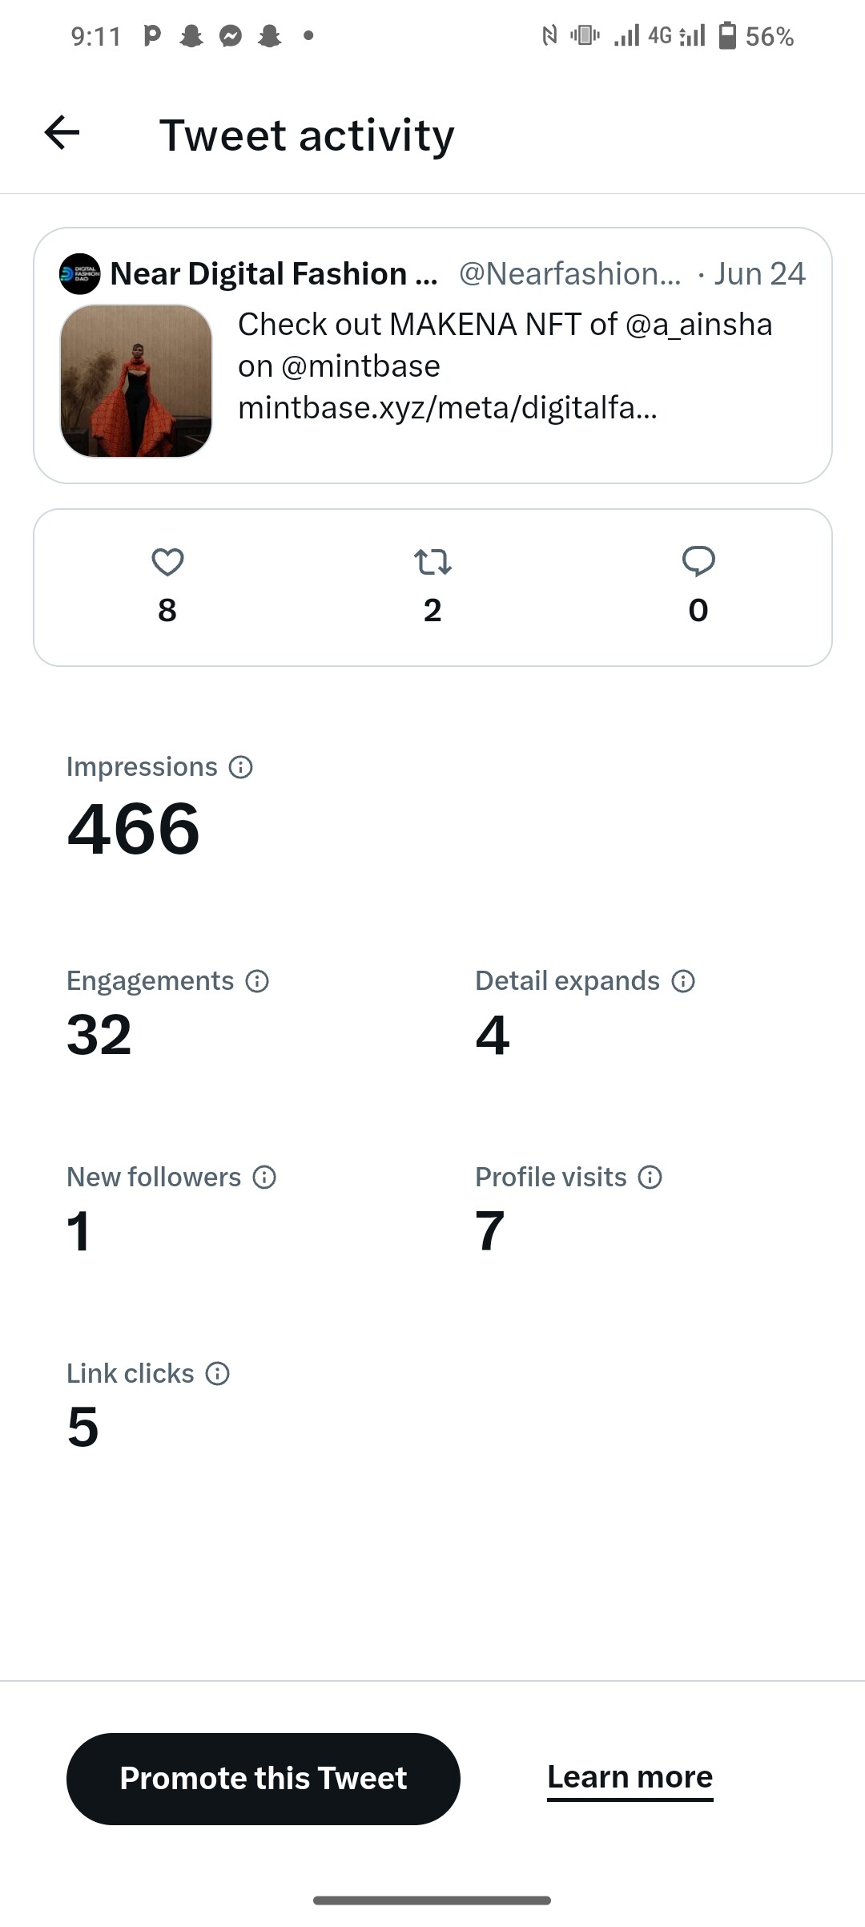865x1927 pixels.
Task: Open info icon next to Link clicks
Action: click(218, 1374)
